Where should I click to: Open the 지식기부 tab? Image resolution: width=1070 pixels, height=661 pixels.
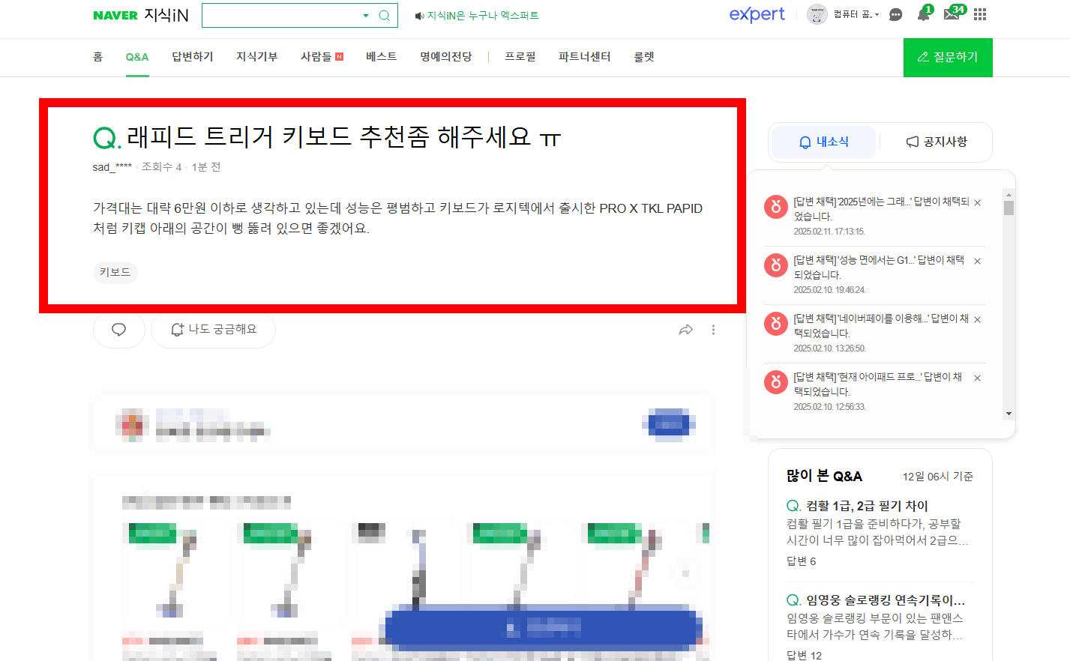(x=257, y=57)
